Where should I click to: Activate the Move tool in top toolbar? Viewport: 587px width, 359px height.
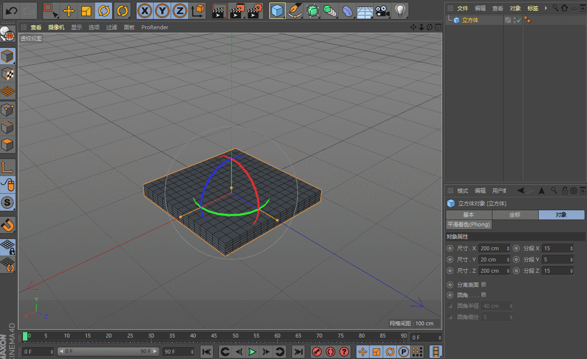[68, 10]
